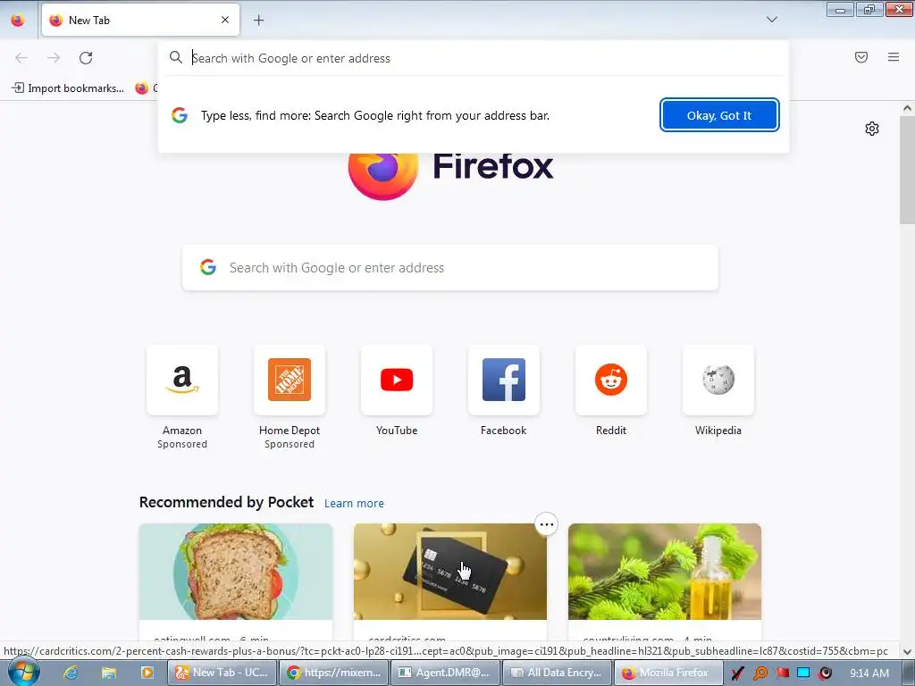Click Import bookmarks in the bookmarks toolbar
This screenshot has height=686, width=915.
tap(68, 88)
